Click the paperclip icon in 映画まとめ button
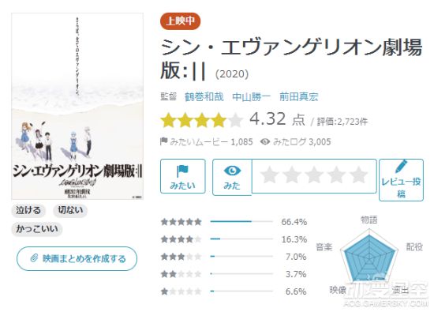 pos(34,258)
